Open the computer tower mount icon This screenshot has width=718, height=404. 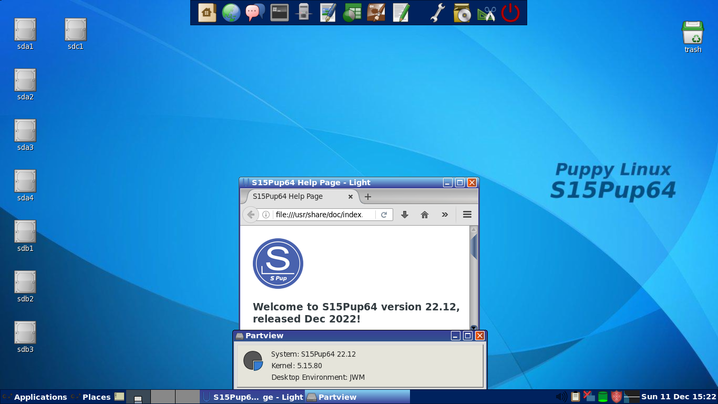click(303, 13)
